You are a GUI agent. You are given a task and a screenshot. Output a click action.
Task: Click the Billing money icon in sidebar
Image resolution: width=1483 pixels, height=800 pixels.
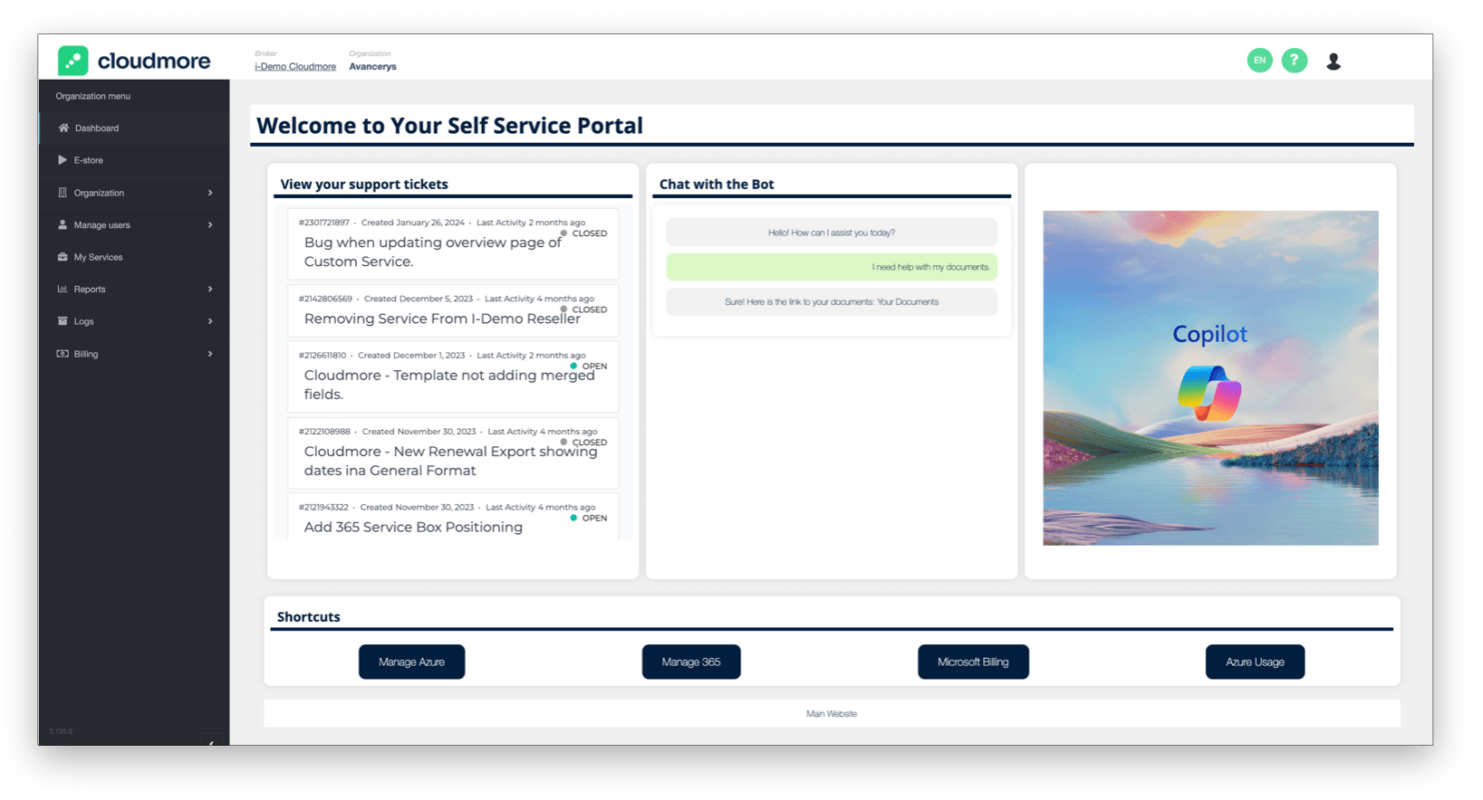[x=63, y=354]
